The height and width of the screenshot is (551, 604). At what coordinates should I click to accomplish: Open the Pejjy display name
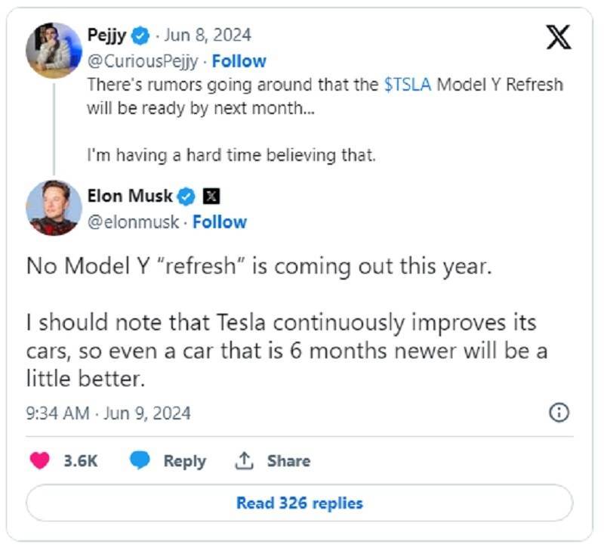[106, 35]
